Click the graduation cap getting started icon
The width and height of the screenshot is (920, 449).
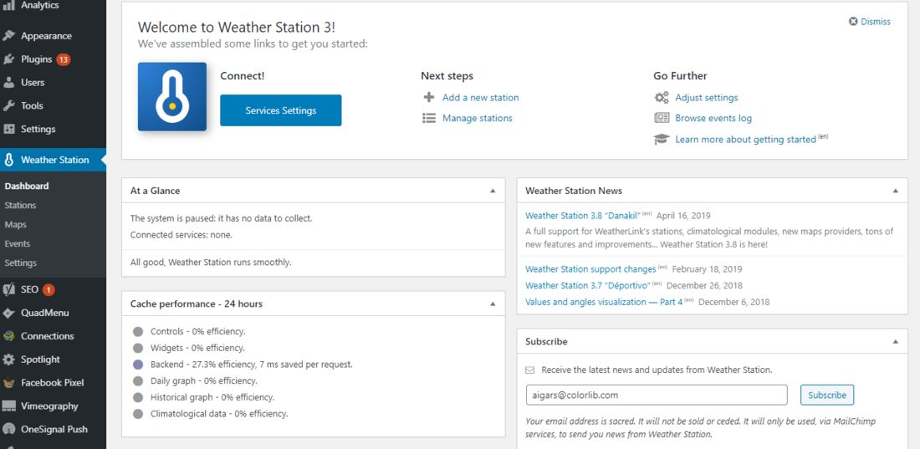pyautogui.click(x=662, y=139)
